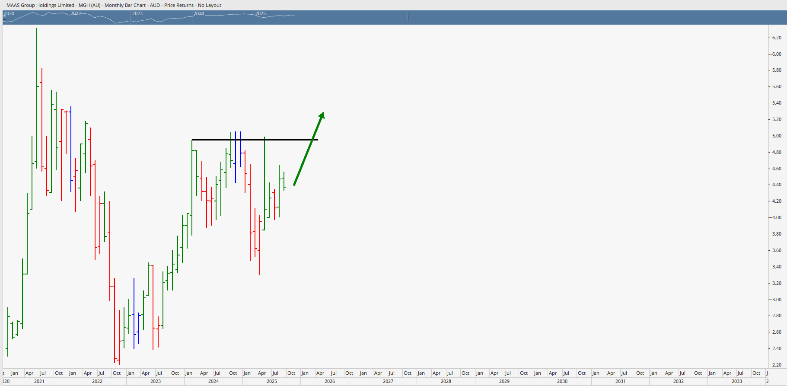Click the 2026 year on bottom time axis
The height and width of the screenshot is (386, 787).
330,381
